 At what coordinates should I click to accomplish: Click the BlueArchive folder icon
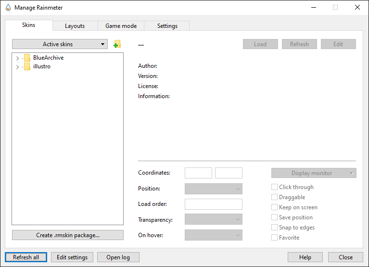[x=27, y=58]
